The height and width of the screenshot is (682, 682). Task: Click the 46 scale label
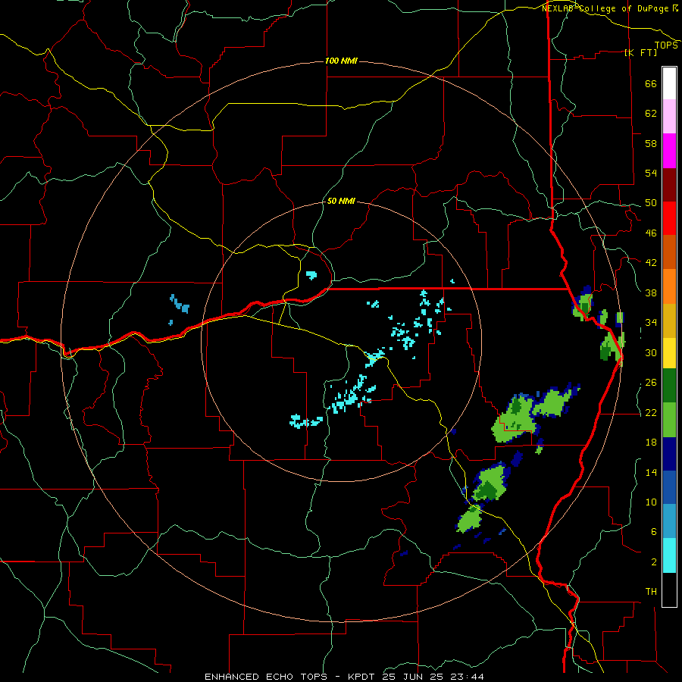(x=651, y=233)
